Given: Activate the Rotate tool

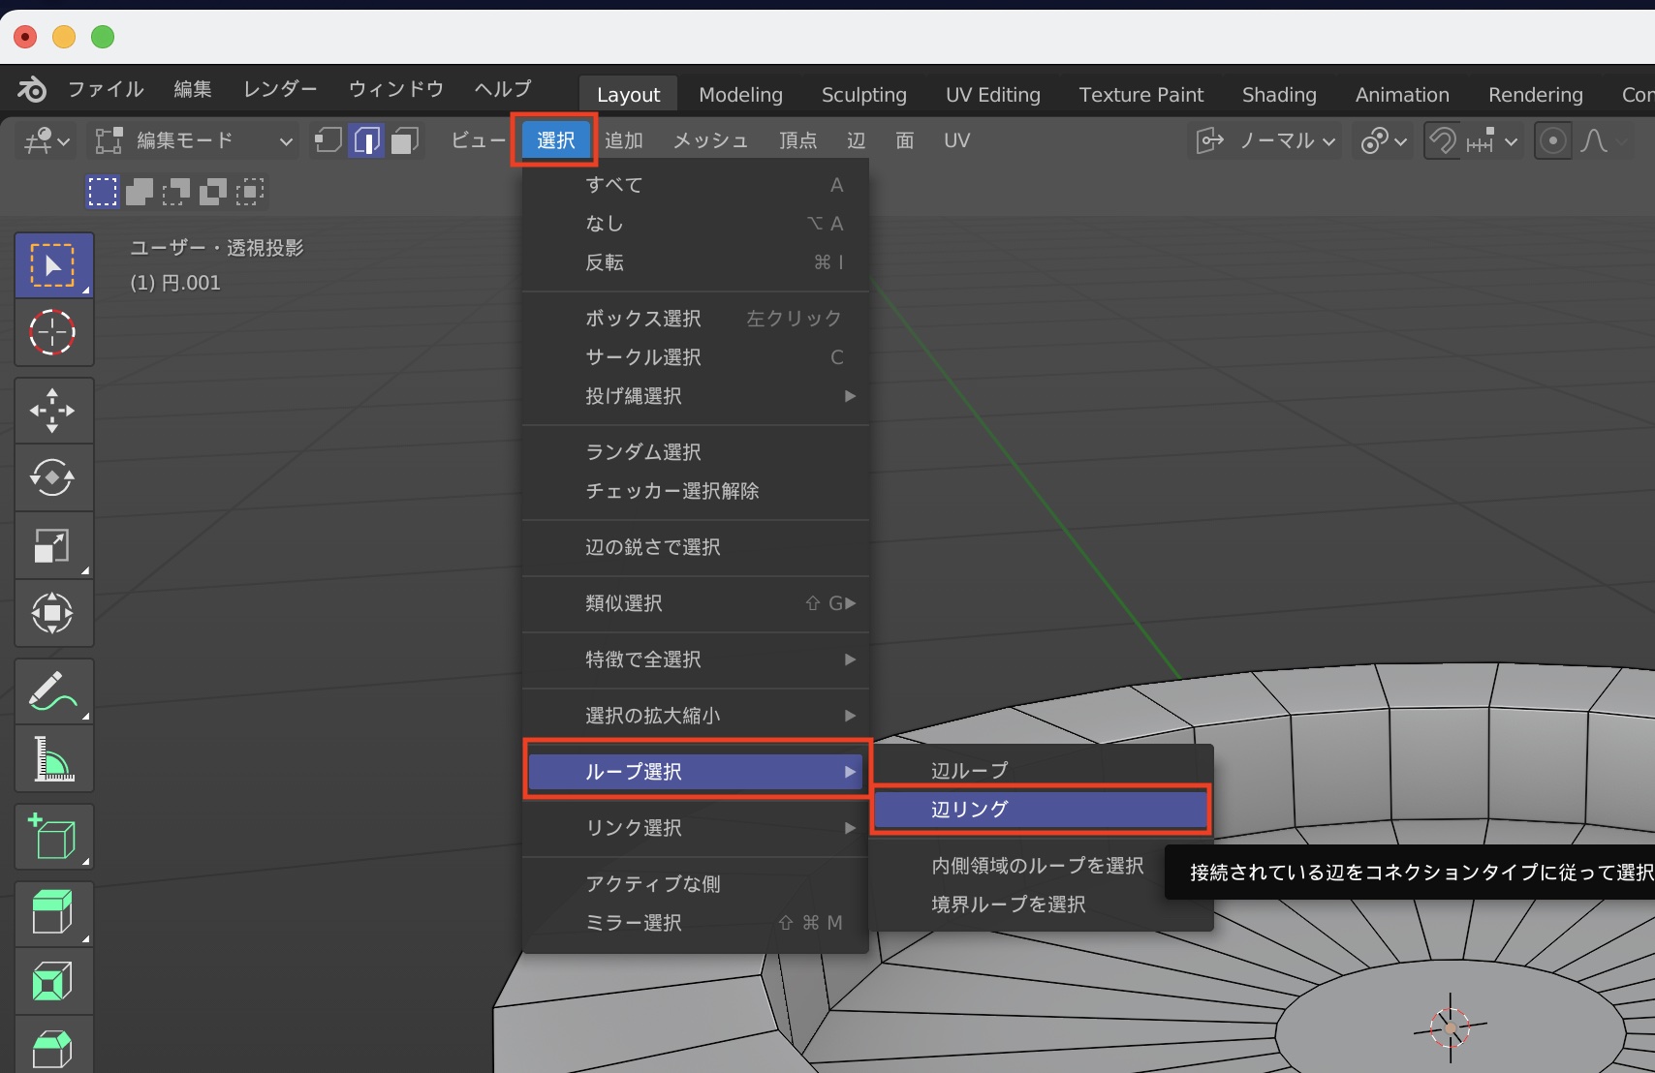Looking at the screenshot, I should coord(52,477).
